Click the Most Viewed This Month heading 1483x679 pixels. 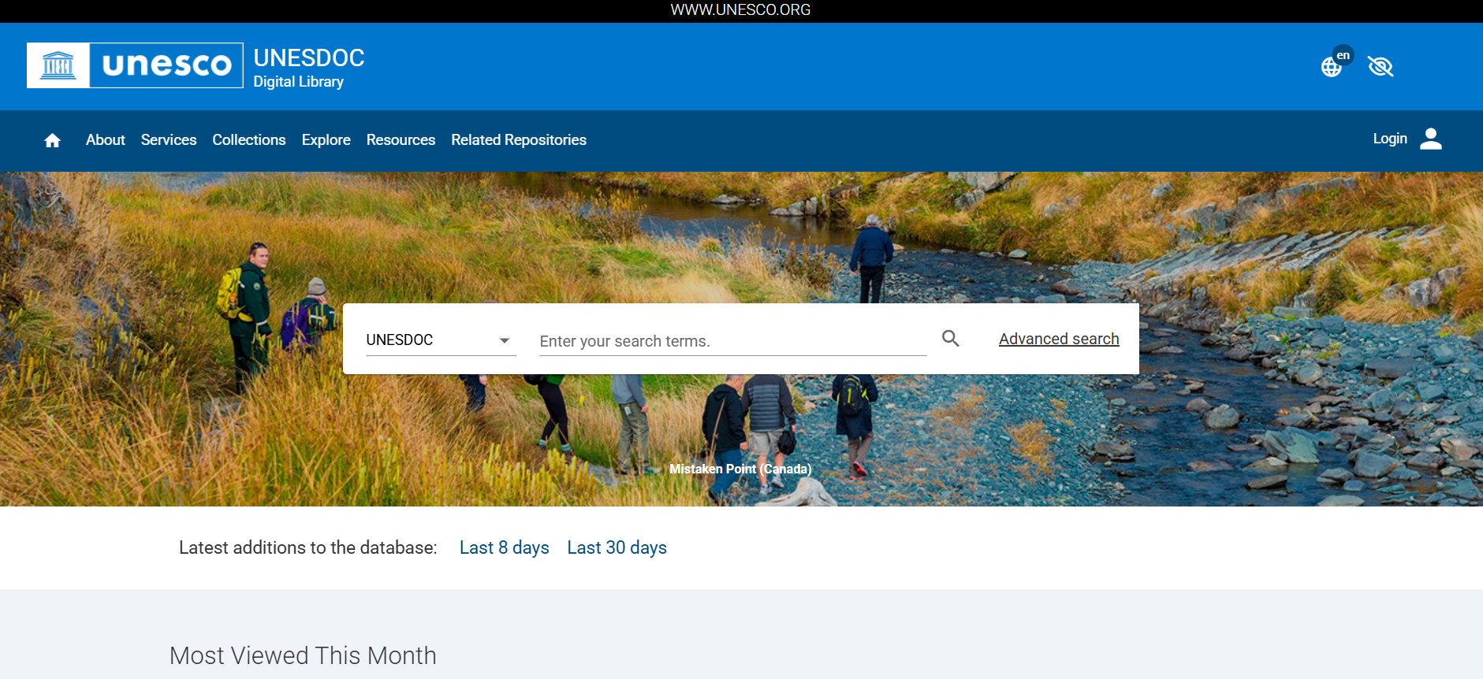[x=303, y=655]
